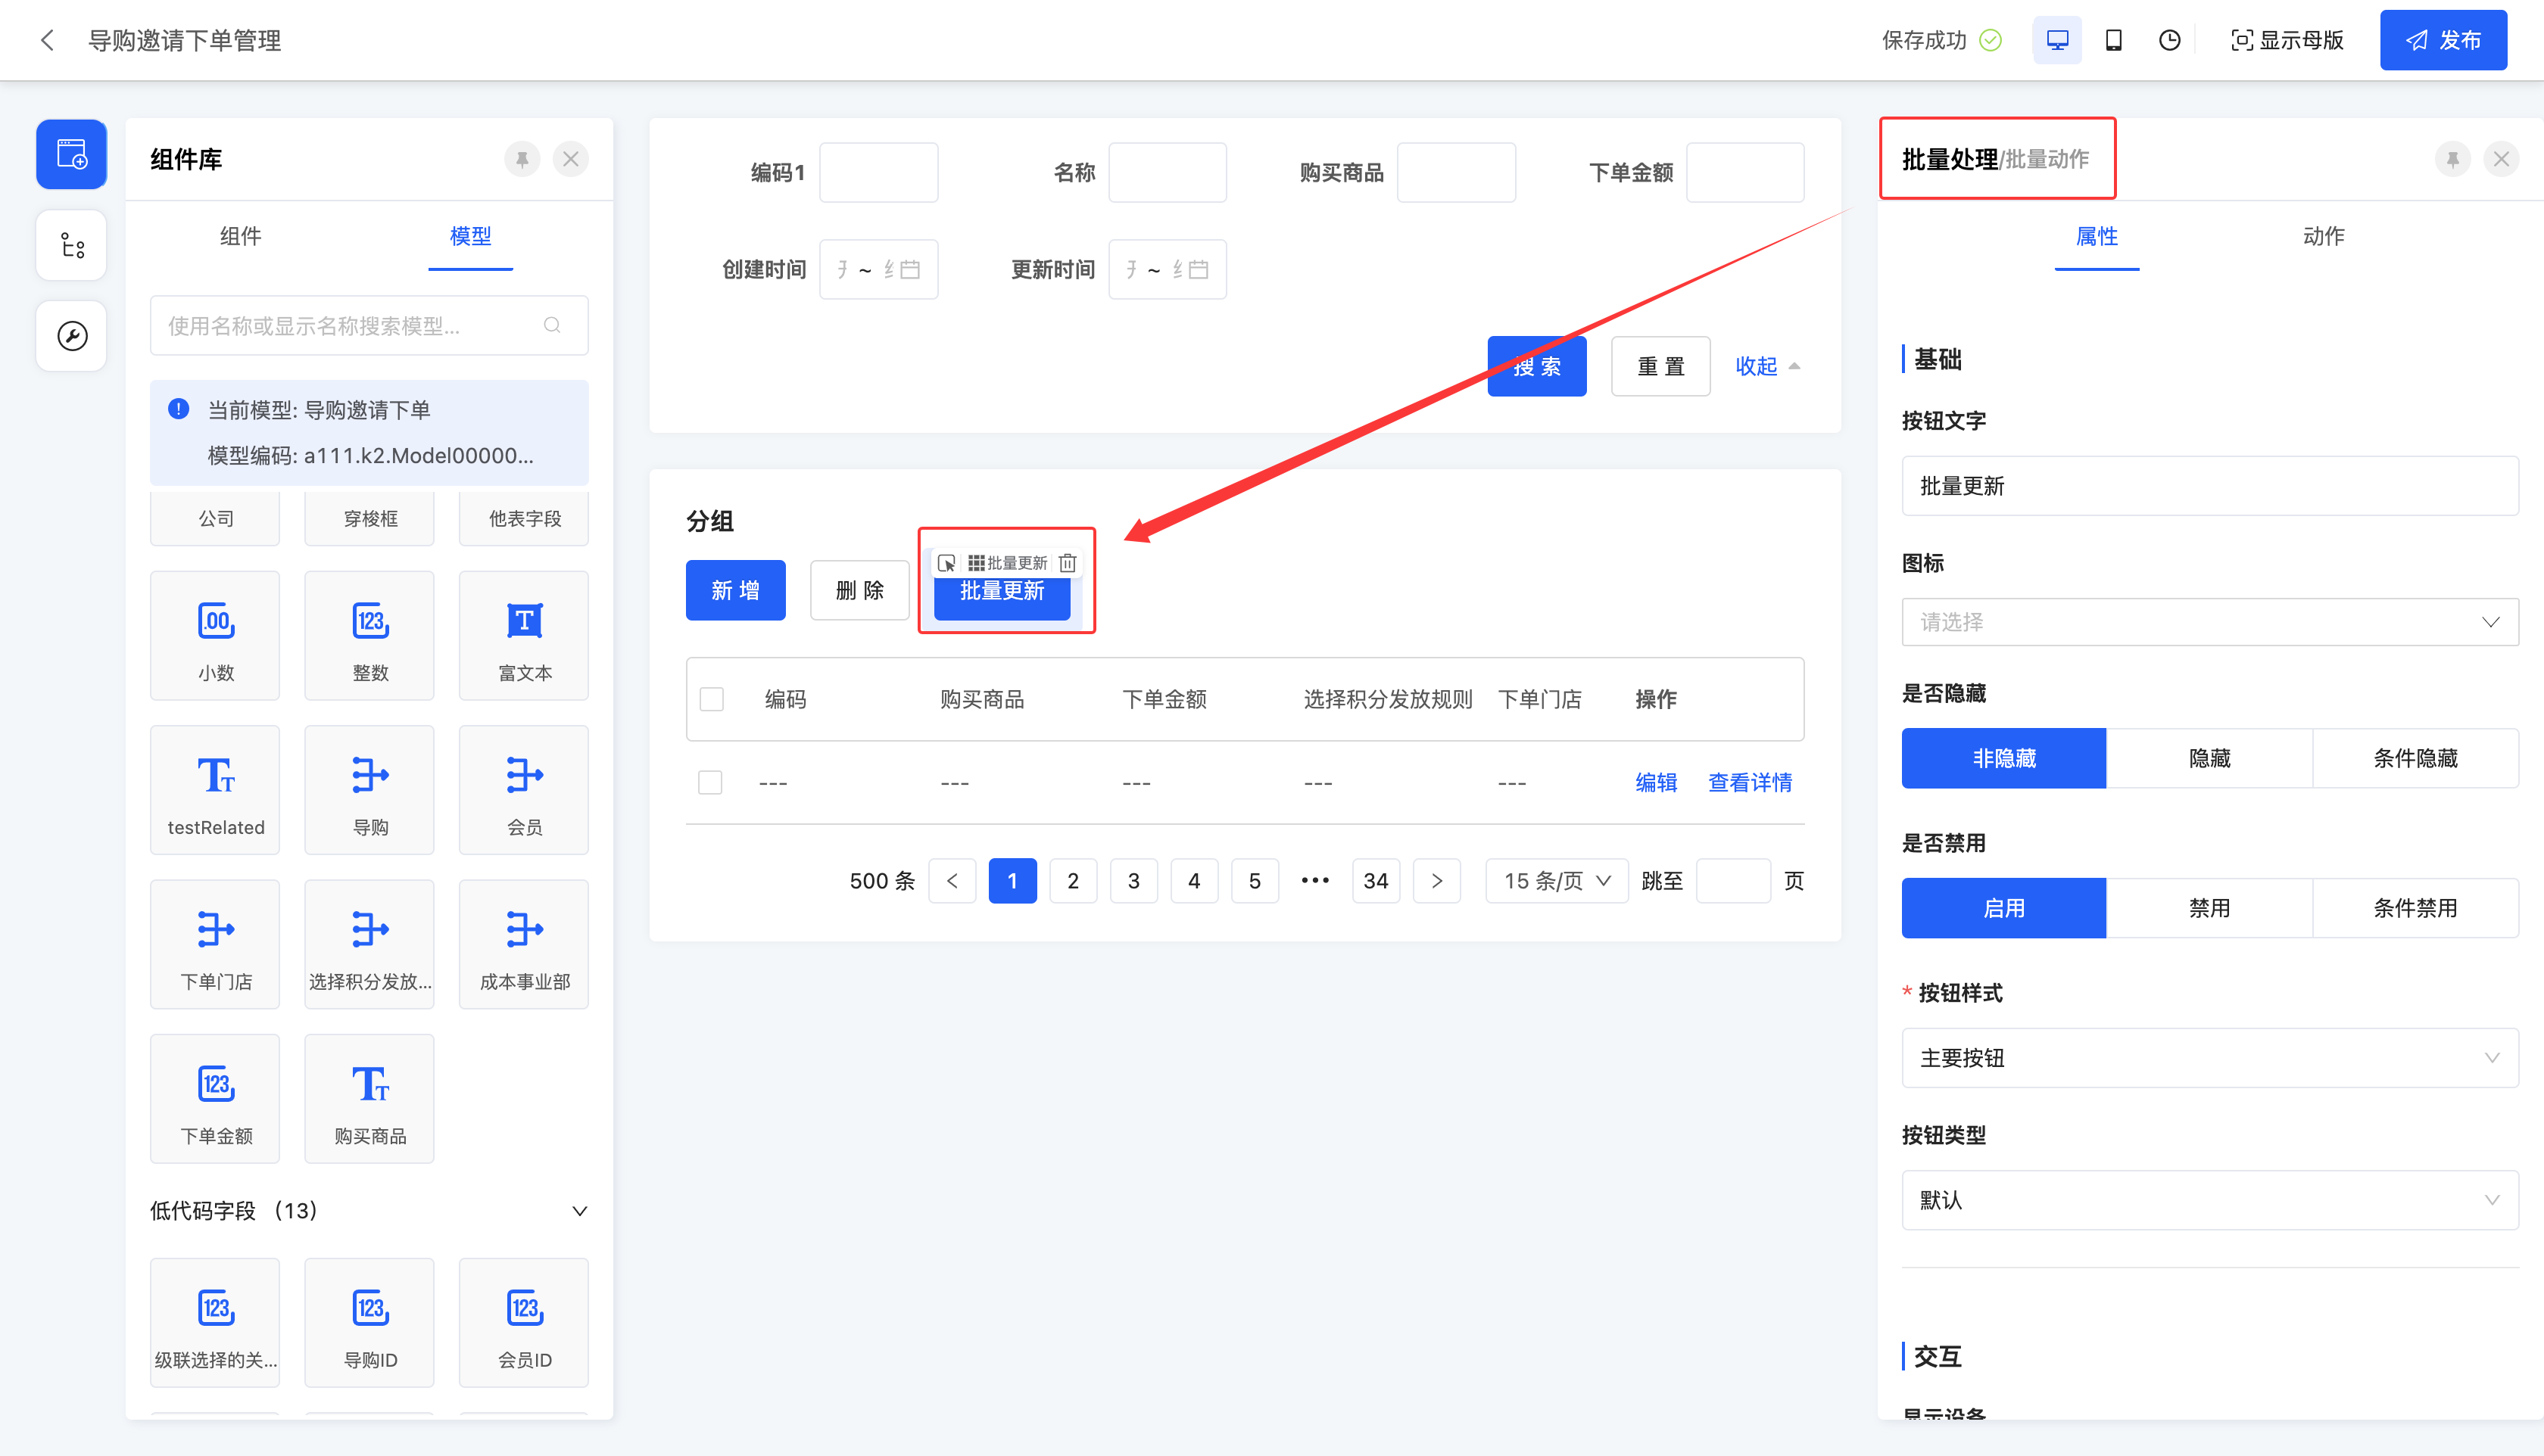The height and width of the screenshot is (1456, 2544).
Task: Open the tree structure sidebar icon
Action: pos(72,245)
